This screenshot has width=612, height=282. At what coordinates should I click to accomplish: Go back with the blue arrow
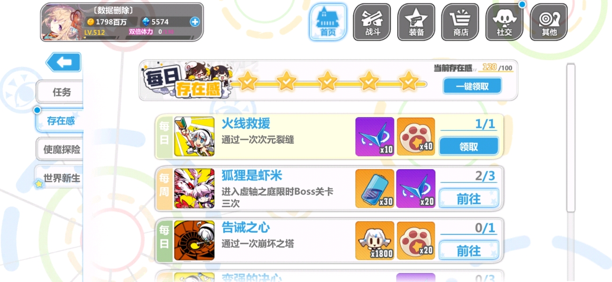click(x=64, y=62)
